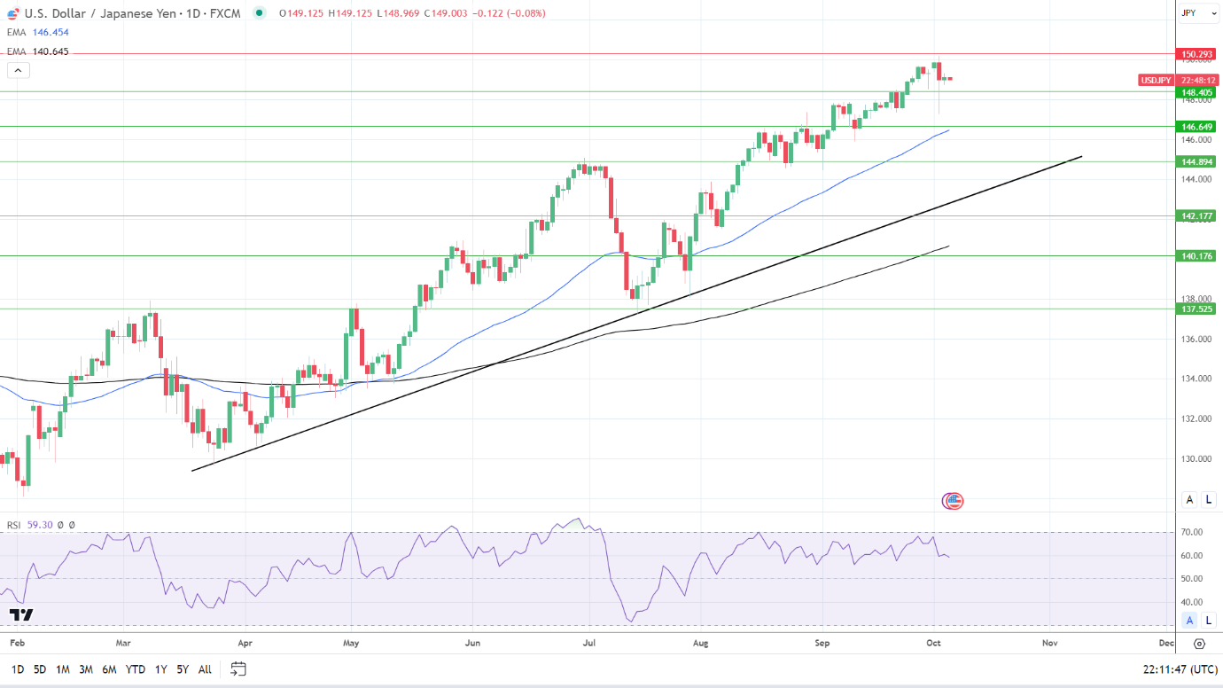Select the 1D time range
The image size is (1223, 688).
tap(17, 669)
